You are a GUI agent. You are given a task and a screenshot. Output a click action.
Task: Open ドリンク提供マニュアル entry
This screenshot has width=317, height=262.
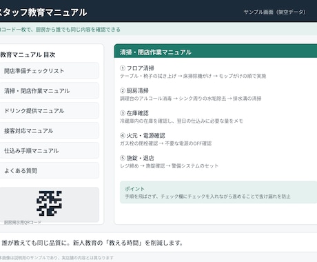(49, 111)
